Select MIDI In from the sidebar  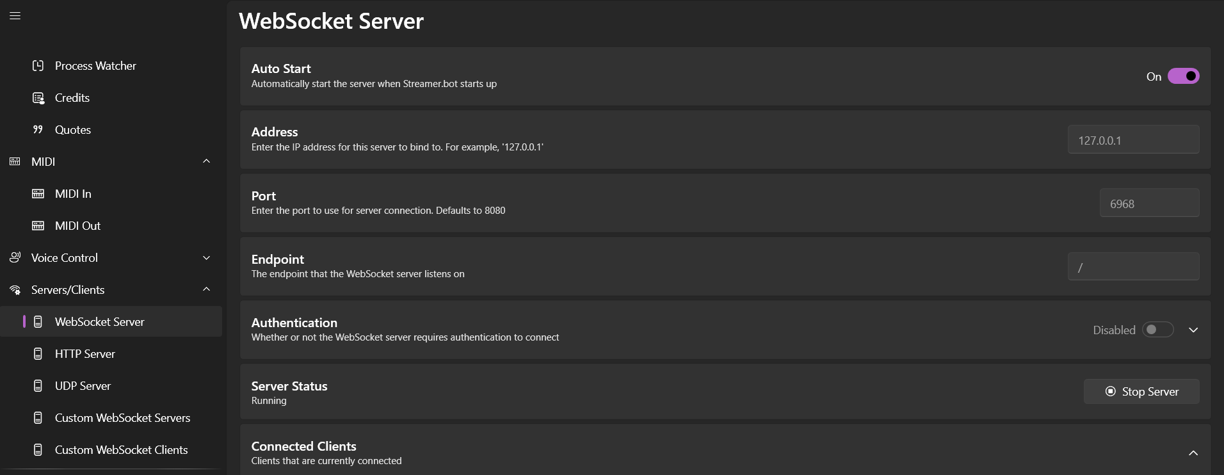pyautogui.click(x=111, y=194)
